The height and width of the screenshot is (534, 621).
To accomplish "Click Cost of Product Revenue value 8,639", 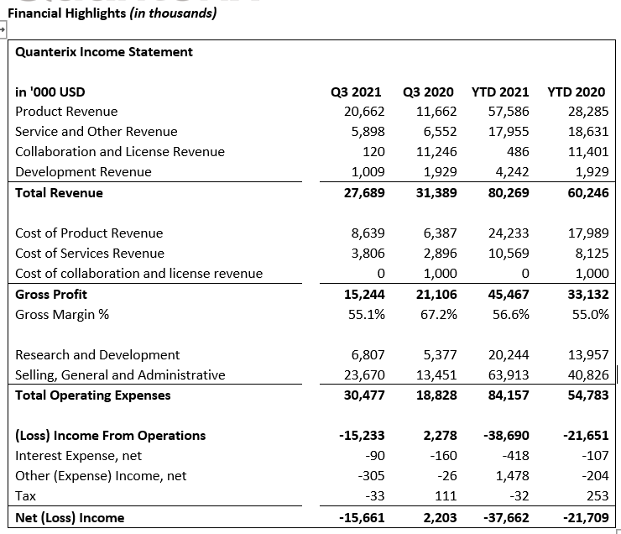I will click(368, 233).
